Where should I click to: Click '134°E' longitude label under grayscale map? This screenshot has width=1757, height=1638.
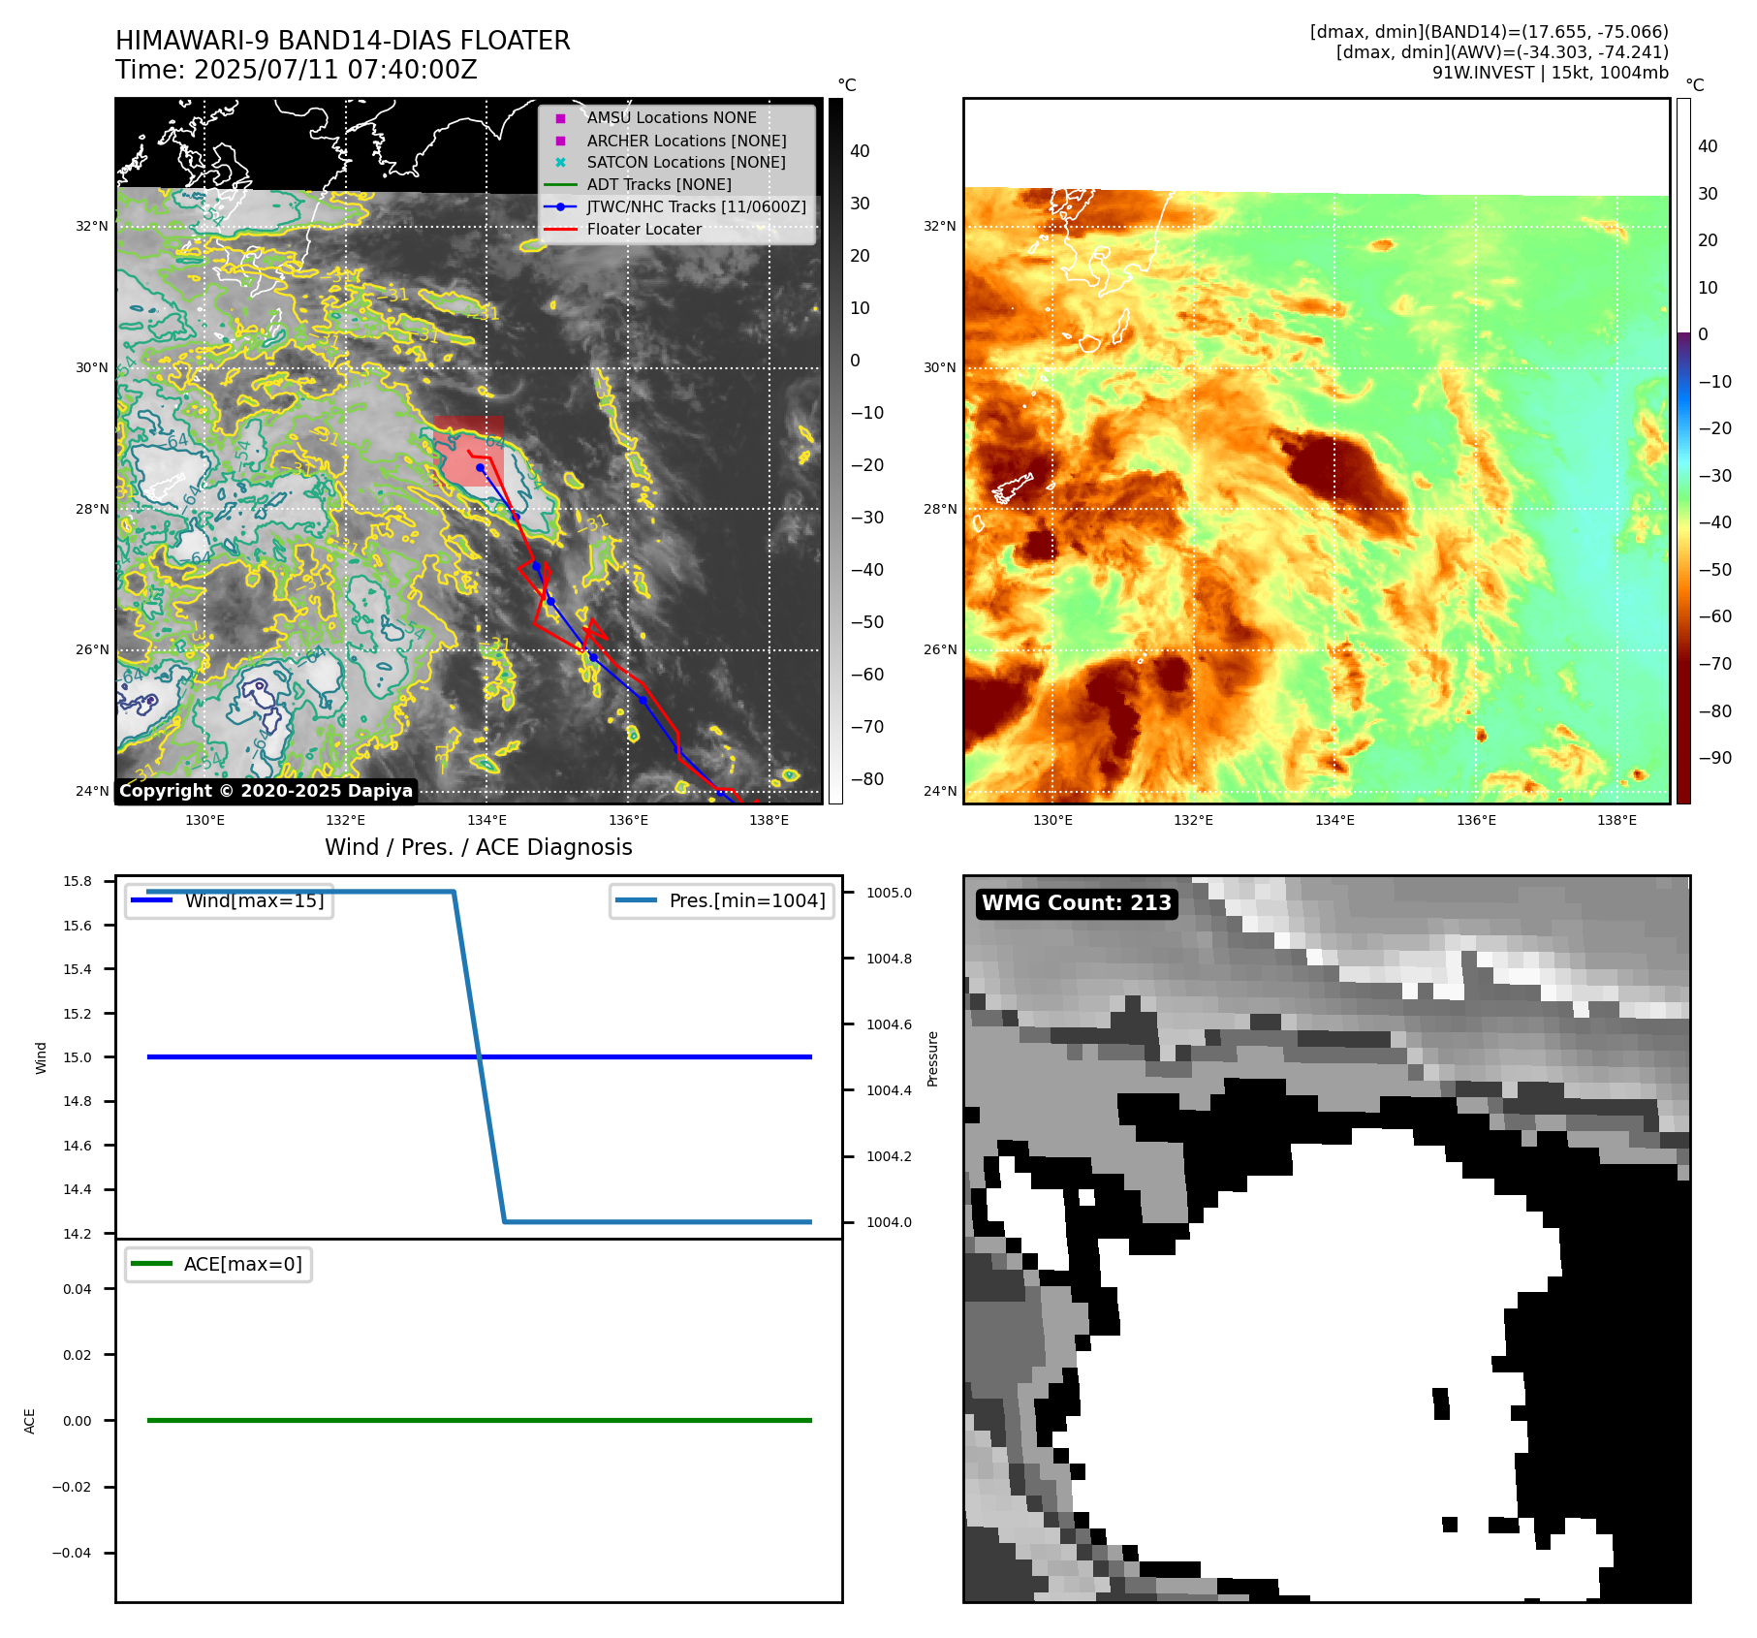(x=486, y=820)
